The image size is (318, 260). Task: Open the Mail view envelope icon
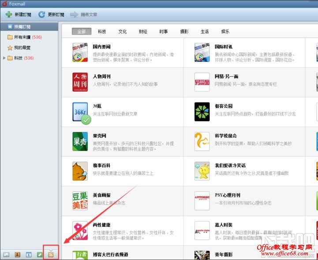[7, 254]
